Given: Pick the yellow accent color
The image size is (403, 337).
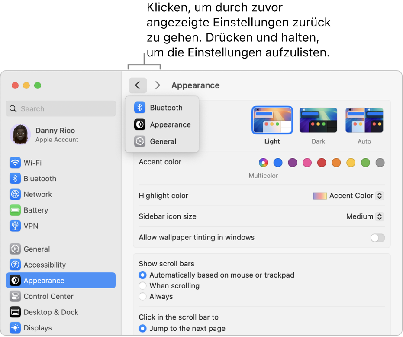Looking at the screenshot, I should click(351, 163).
